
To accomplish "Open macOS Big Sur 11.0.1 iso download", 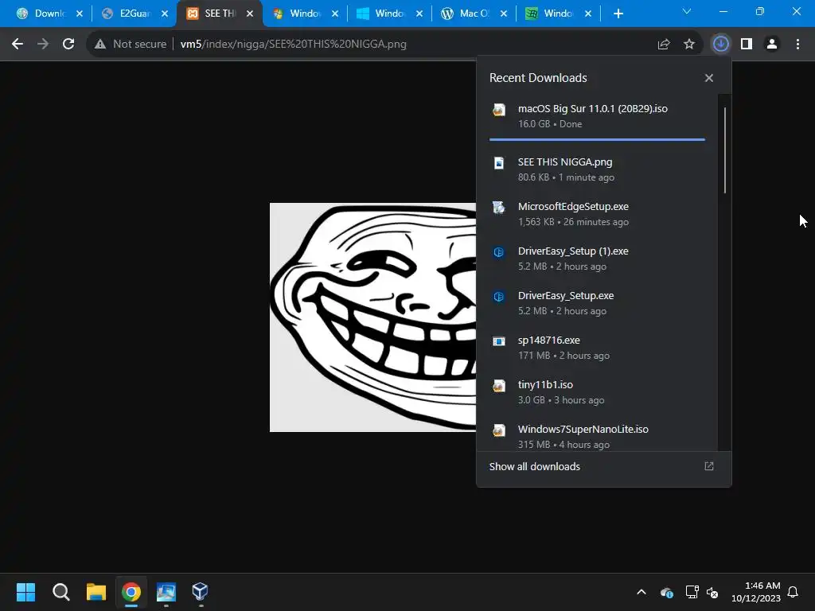I will (x=597, y=116).
